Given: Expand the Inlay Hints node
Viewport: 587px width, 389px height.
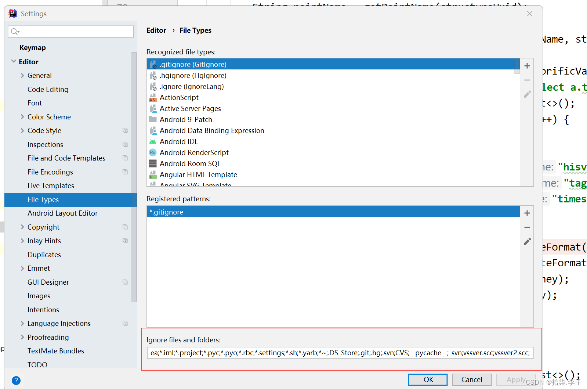Looking at the screenshot, I should (22, 241).
